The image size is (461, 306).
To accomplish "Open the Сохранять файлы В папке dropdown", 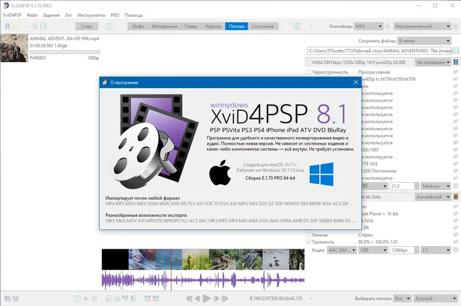I will point(424,41).
